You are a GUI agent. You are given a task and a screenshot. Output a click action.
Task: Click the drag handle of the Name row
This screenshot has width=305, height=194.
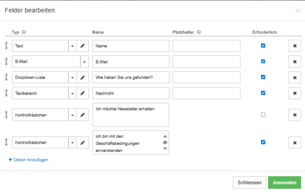click(6, 46)
